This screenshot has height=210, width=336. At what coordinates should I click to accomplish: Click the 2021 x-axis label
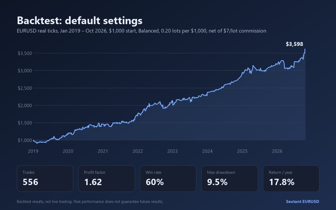coord(103,151)
